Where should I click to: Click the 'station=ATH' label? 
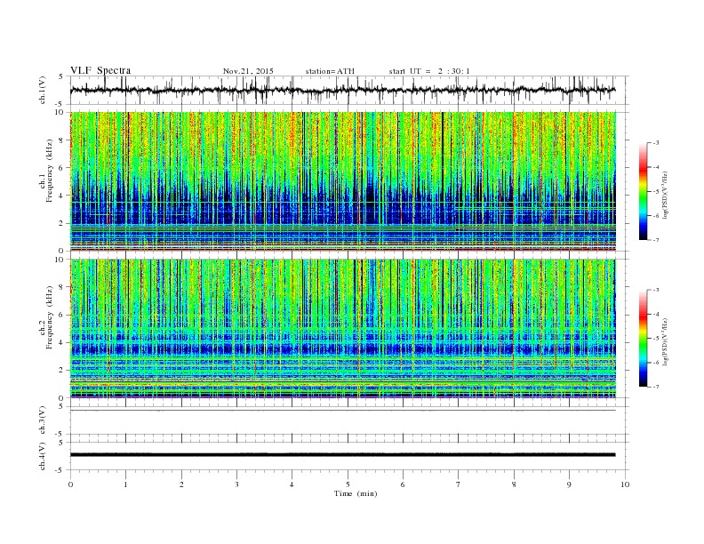click(330, 71)
